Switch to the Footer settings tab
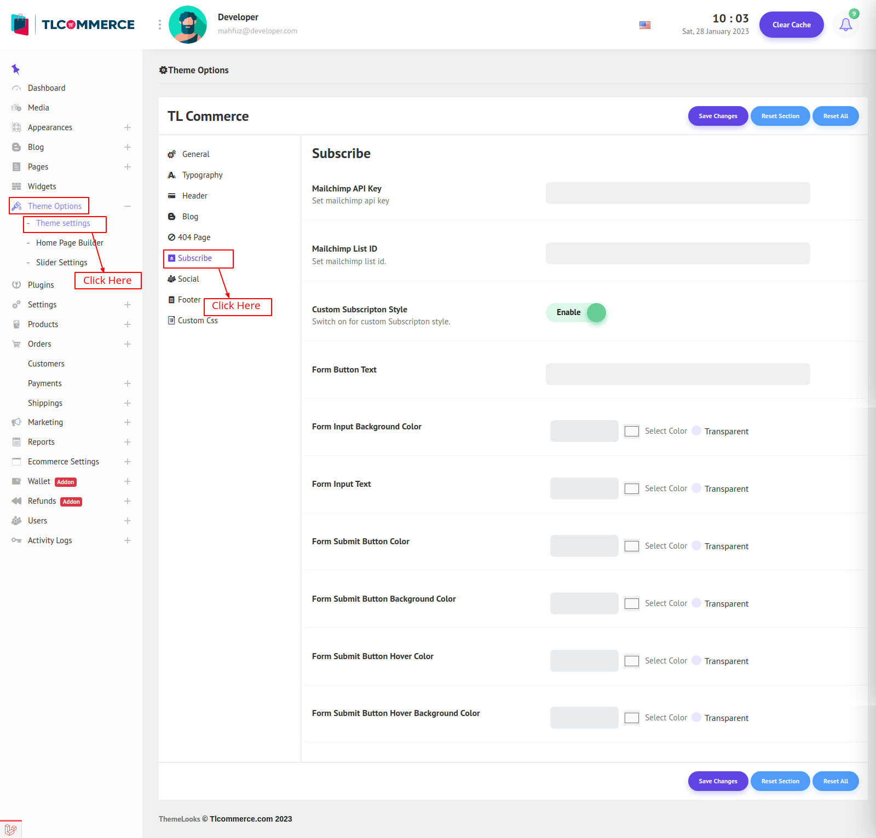Image resolution: width=876 pixels, height=838 pixels. click(x=189, y=300)
